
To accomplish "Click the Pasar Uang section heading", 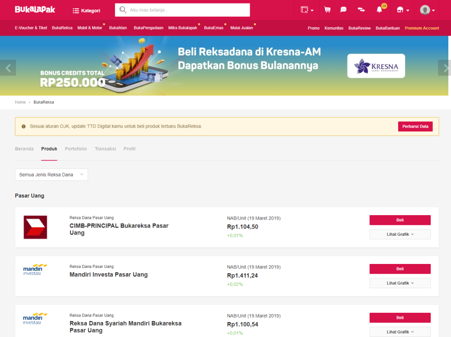I will [30, 196].
